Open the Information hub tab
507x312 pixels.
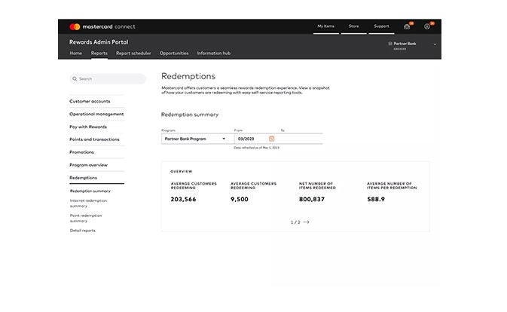click(215, 54)
